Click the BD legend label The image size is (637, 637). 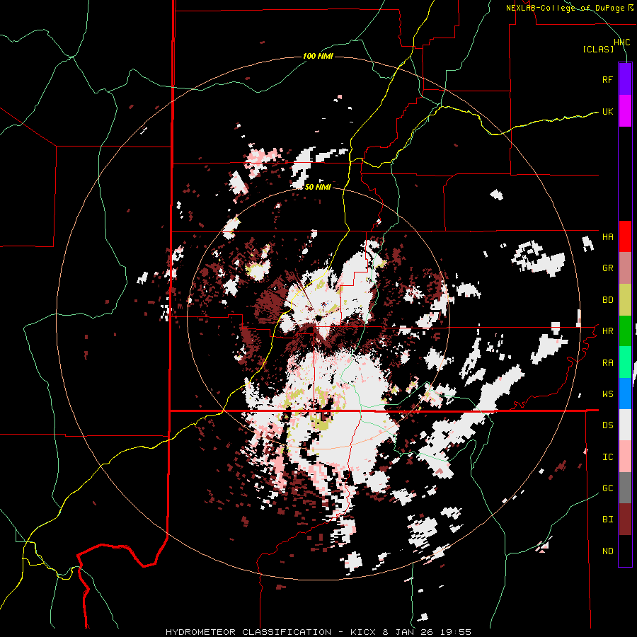(x=607, y=300)
